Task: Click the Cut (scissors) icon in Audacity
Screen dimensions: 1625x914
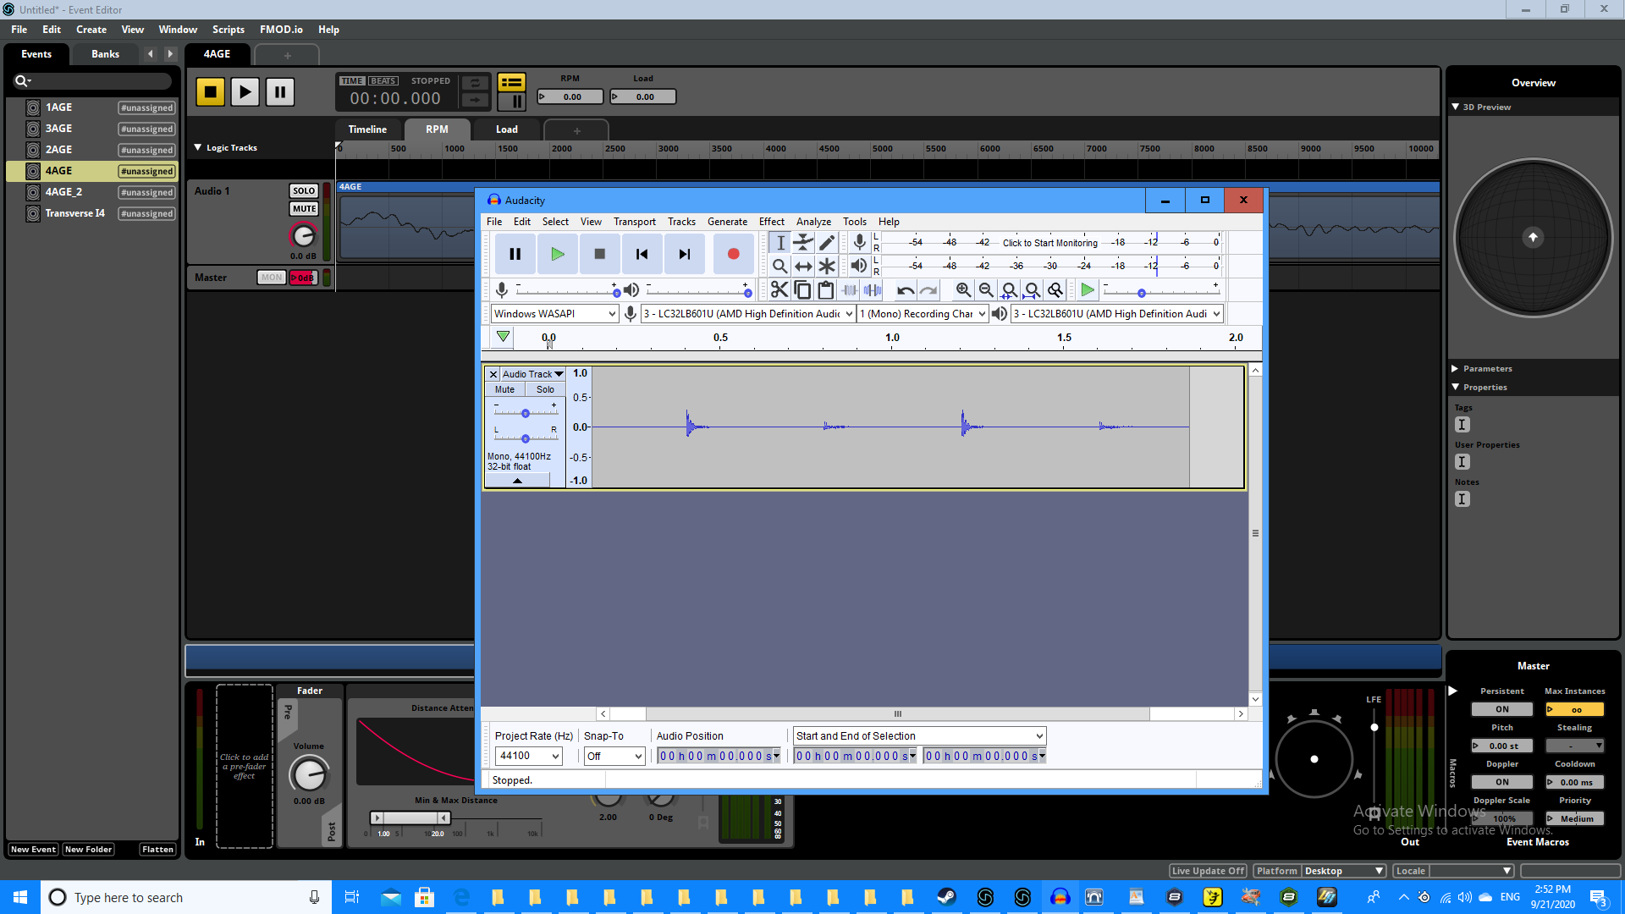Action: [779, 290]
